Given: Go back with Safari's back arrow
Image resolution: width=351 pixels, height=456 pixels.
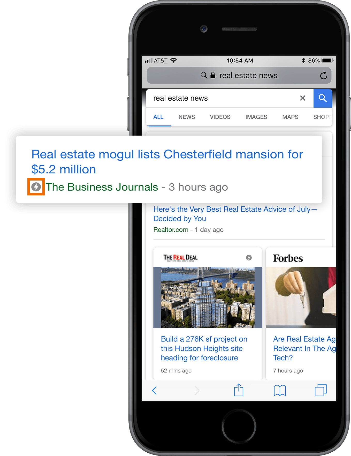Looking at the screenshot, I should (x=154, y=390).
